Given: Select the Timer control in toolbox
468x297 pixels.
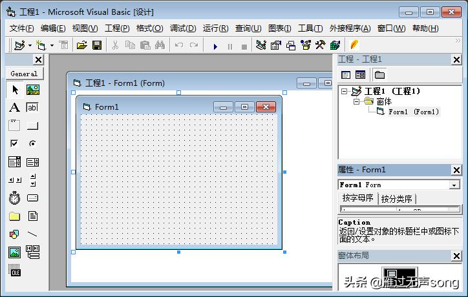Looking at the screenshot, I should (14, 198).
